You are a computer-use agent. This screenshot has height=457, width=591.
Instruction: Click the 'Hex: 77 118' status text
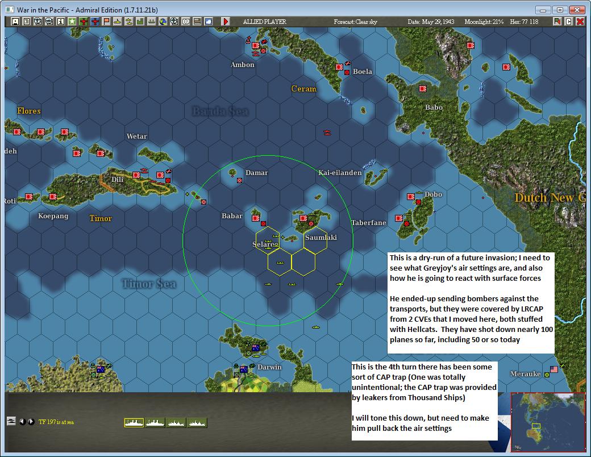(525, 22)
